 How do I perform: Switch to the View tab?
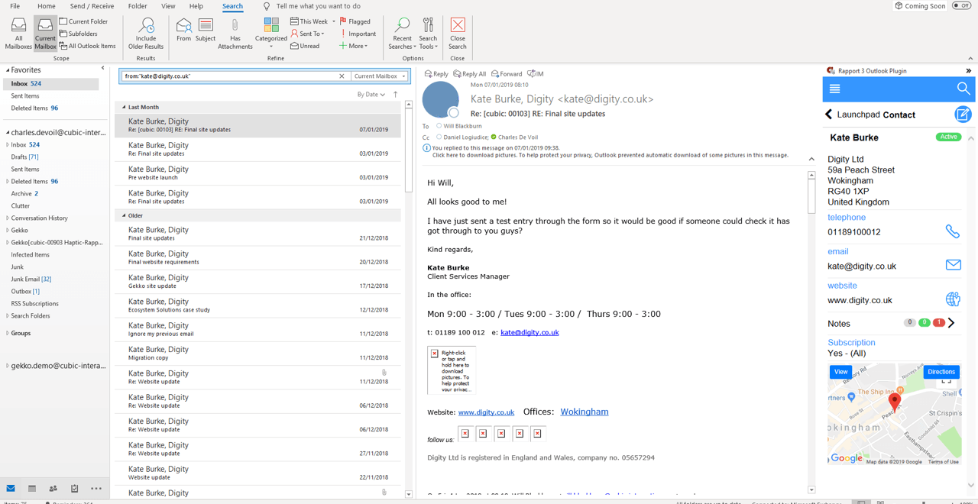(168, 6)
